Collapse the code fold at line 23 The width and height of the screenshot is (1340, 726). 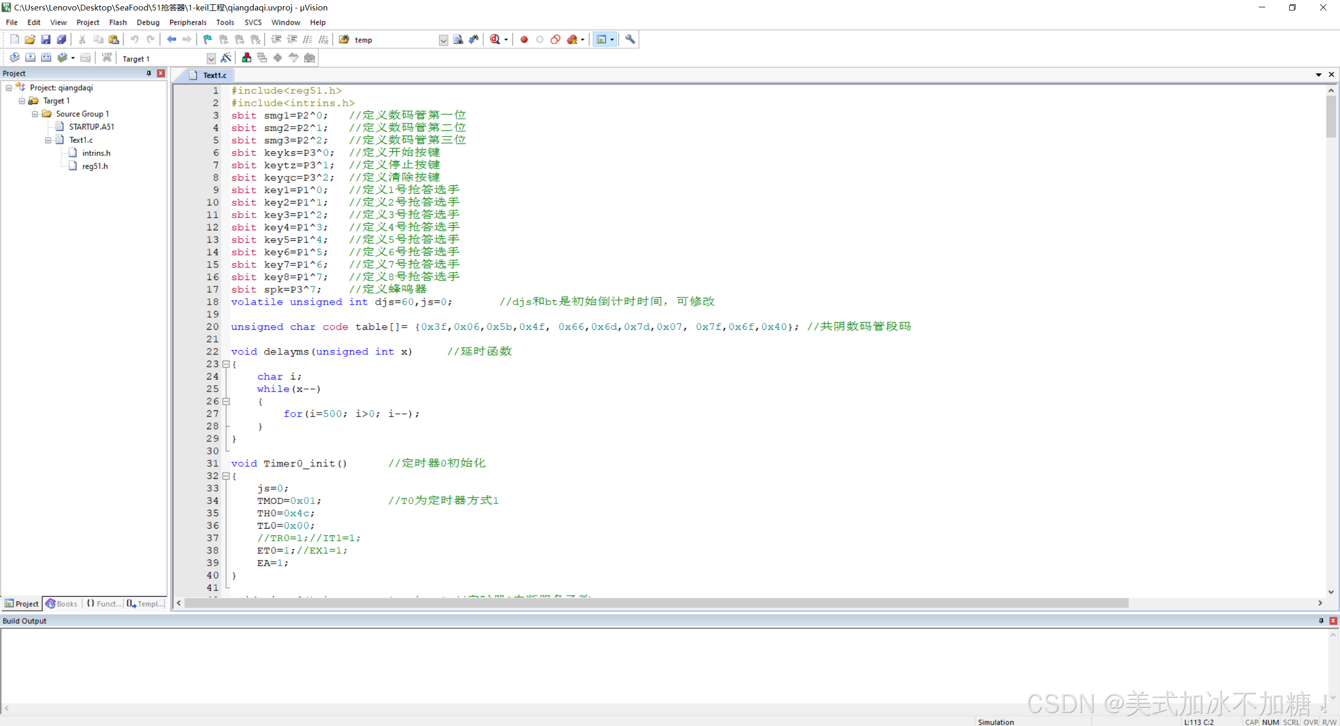pyautogui.click(x=226, y=364)
